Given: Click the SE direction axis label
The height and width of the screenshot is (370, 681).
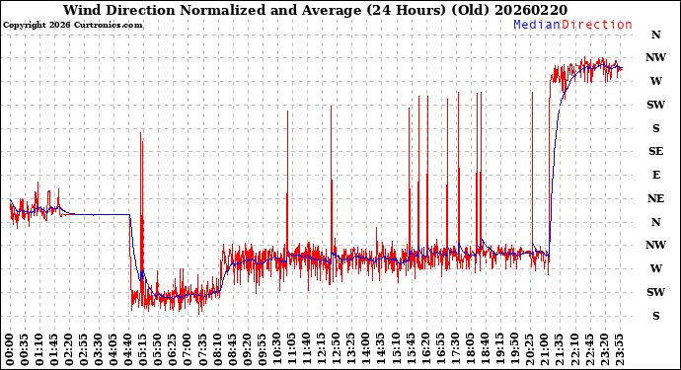Looking at the screenshot, I should coord(655,151).
